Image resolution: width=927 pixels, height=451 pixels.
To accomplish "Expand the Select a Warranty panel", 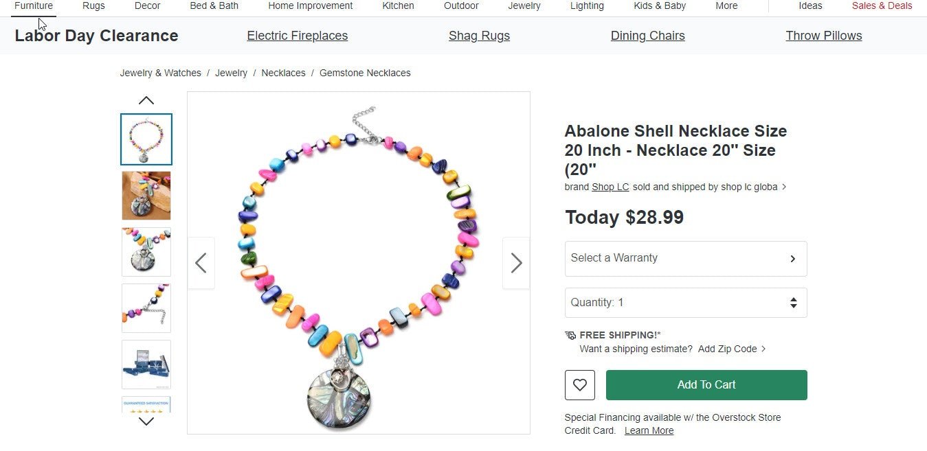I will click(685, 259).
